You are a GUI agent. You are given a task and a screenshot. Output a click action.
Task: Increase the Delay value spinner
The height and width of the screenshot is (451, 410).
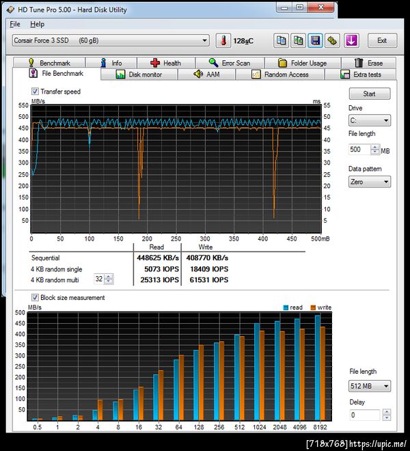[387, 412]
